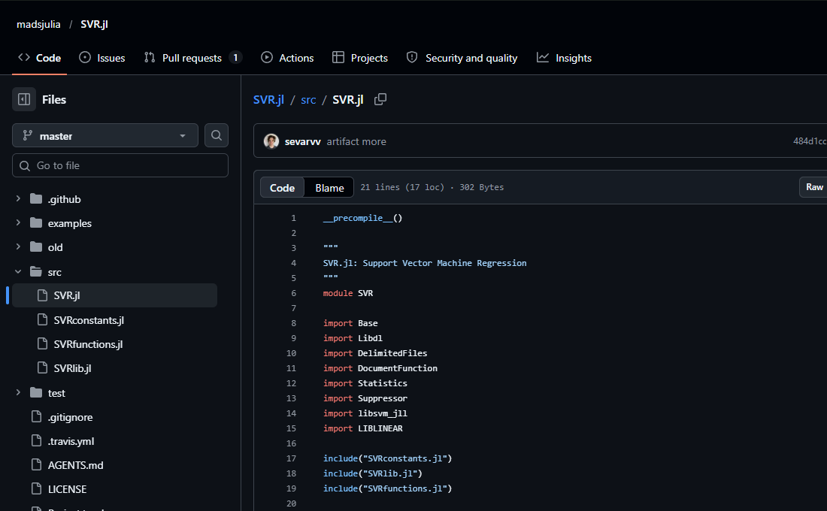Open SVR.jl in the file tree
This screenshot has width=827, height=511.
tap(114, 295)
